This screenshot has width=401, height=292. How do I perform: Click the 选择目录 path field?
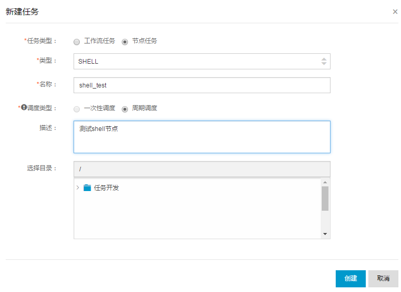pos(202,169)
